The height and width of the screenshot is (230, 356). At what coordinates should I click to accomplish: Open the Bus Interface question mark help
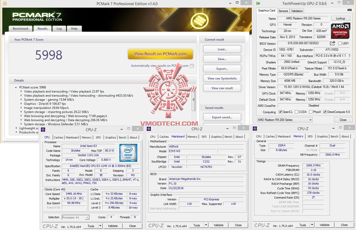tap(349, 55)
